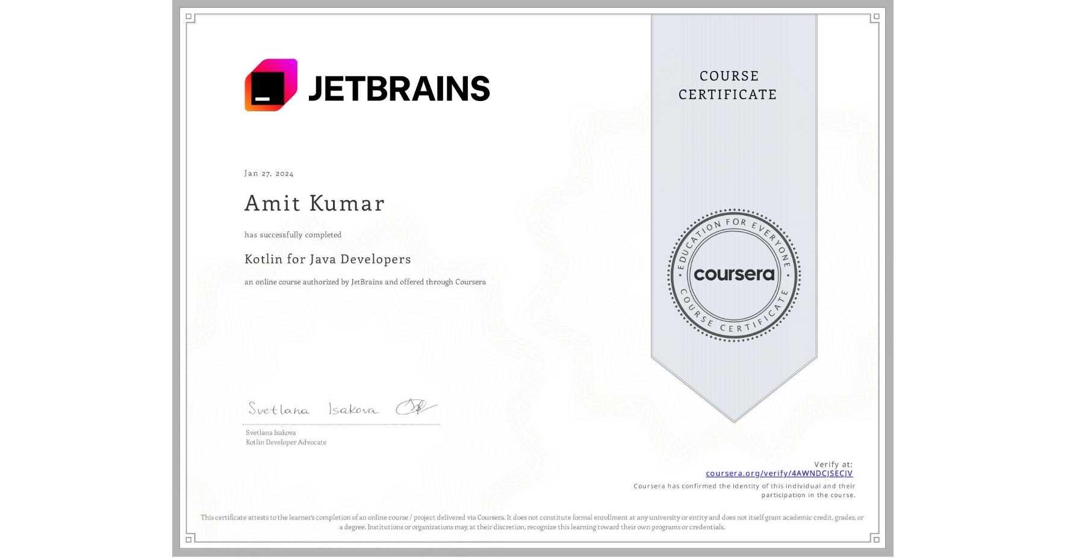The height and width of the screenshot is (558, 1067).
Task: Click the signature underline rule
Action: [x=340, y=425]
